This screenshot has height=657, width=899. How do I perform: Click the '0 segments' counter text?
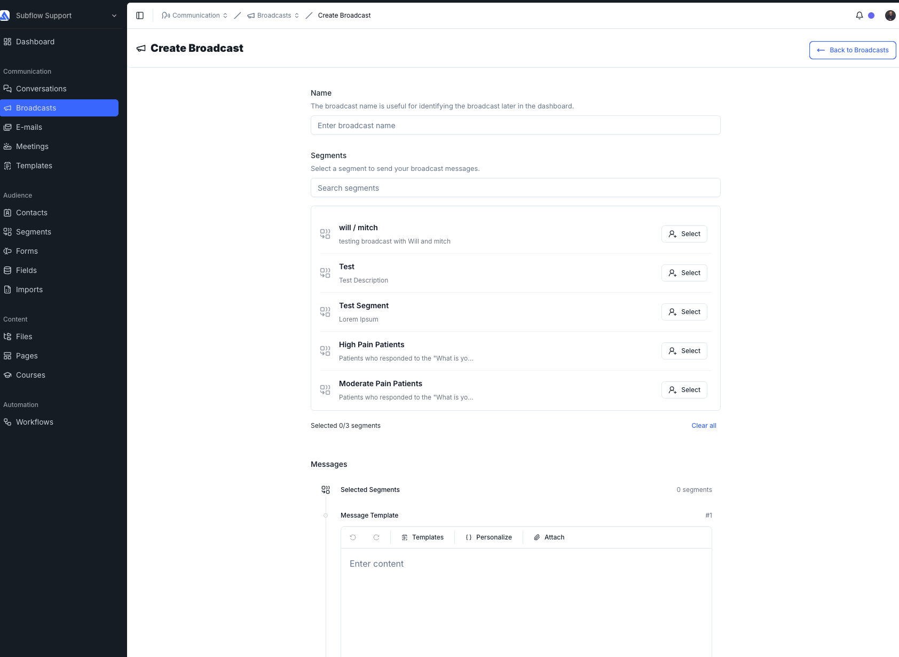tap(694, 490)
